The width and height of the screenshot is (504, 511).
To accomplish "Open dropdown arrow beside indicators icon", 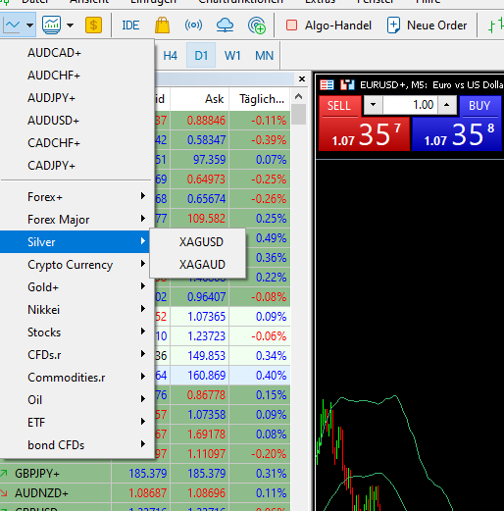I will click(x=70, y=25).
